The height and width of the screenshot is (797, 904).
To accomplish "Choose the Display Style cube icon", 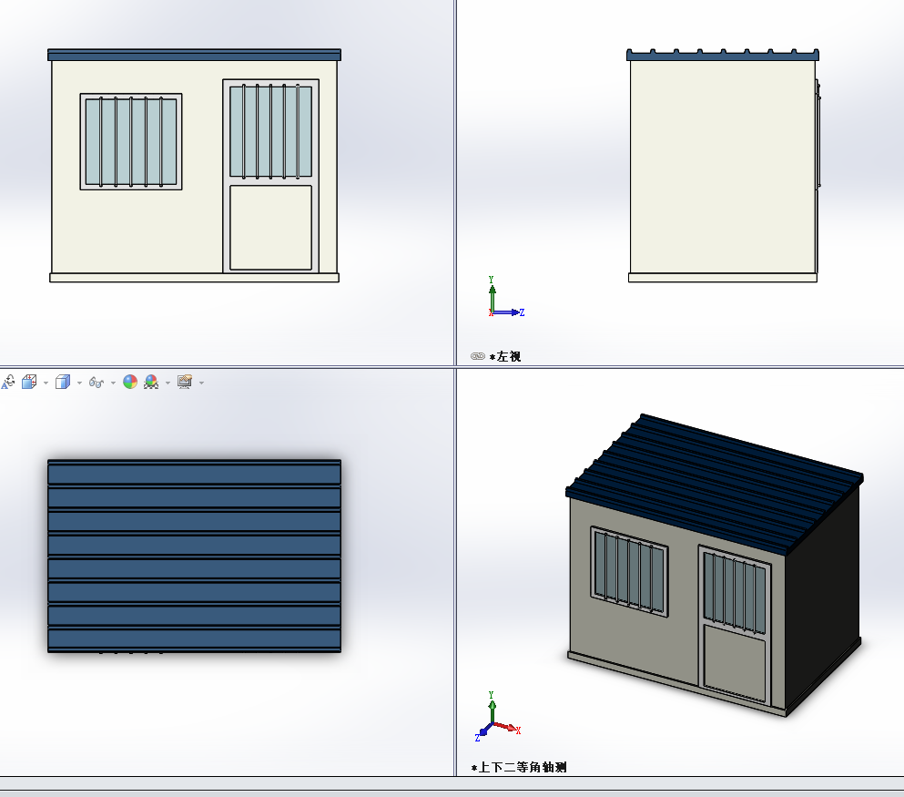I will click(x=63, y=382).
